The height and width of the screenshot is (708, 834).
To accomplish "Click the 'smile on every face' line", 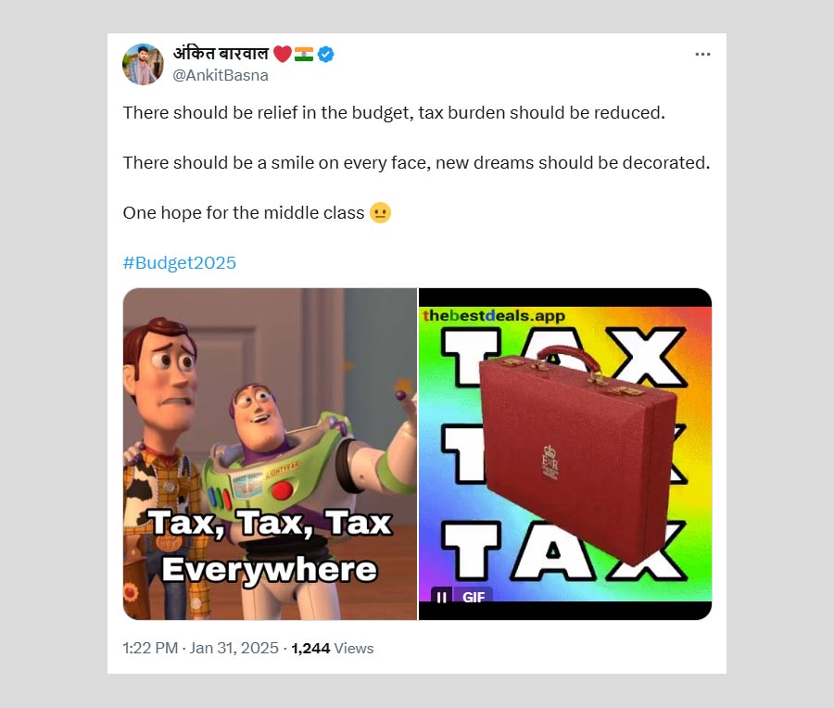I will point(416,163).
